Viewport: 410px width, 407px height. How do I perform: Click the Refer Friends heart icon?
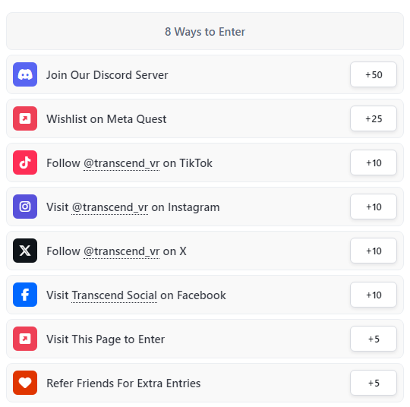tap(25, 383)
